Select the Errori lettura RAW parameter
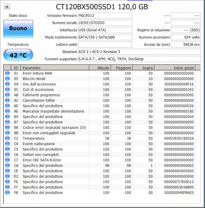This screenshot has width=205, height=208. [37, 73]
